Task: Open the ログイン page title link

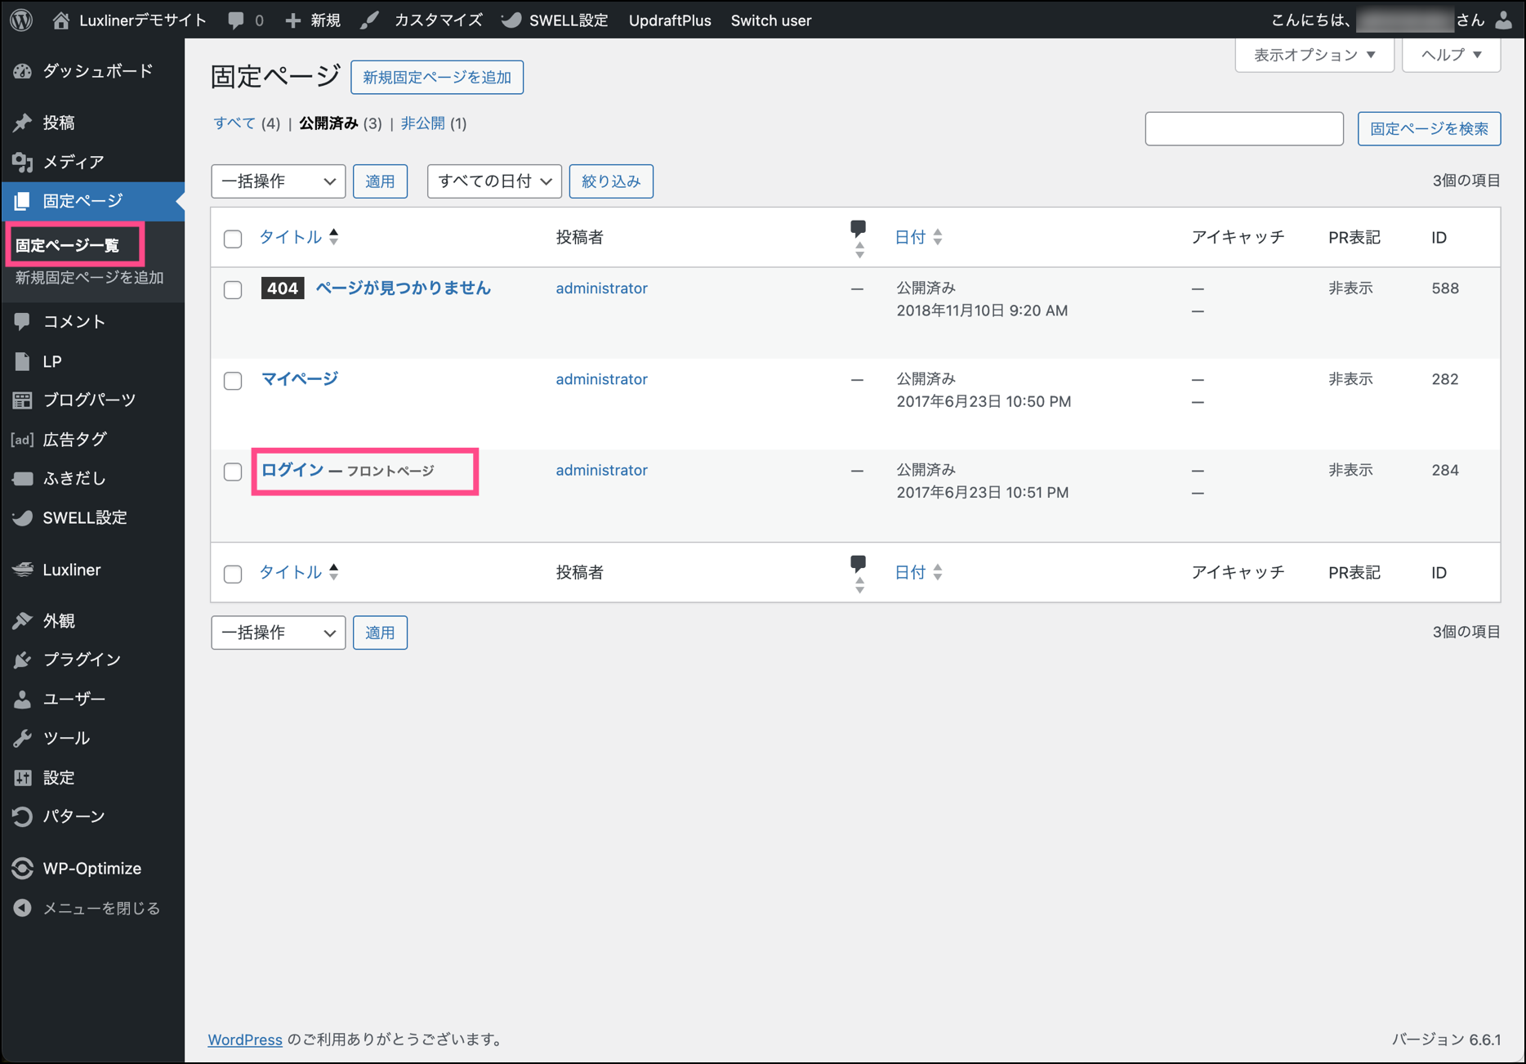Action: click(x=292, y=470)
